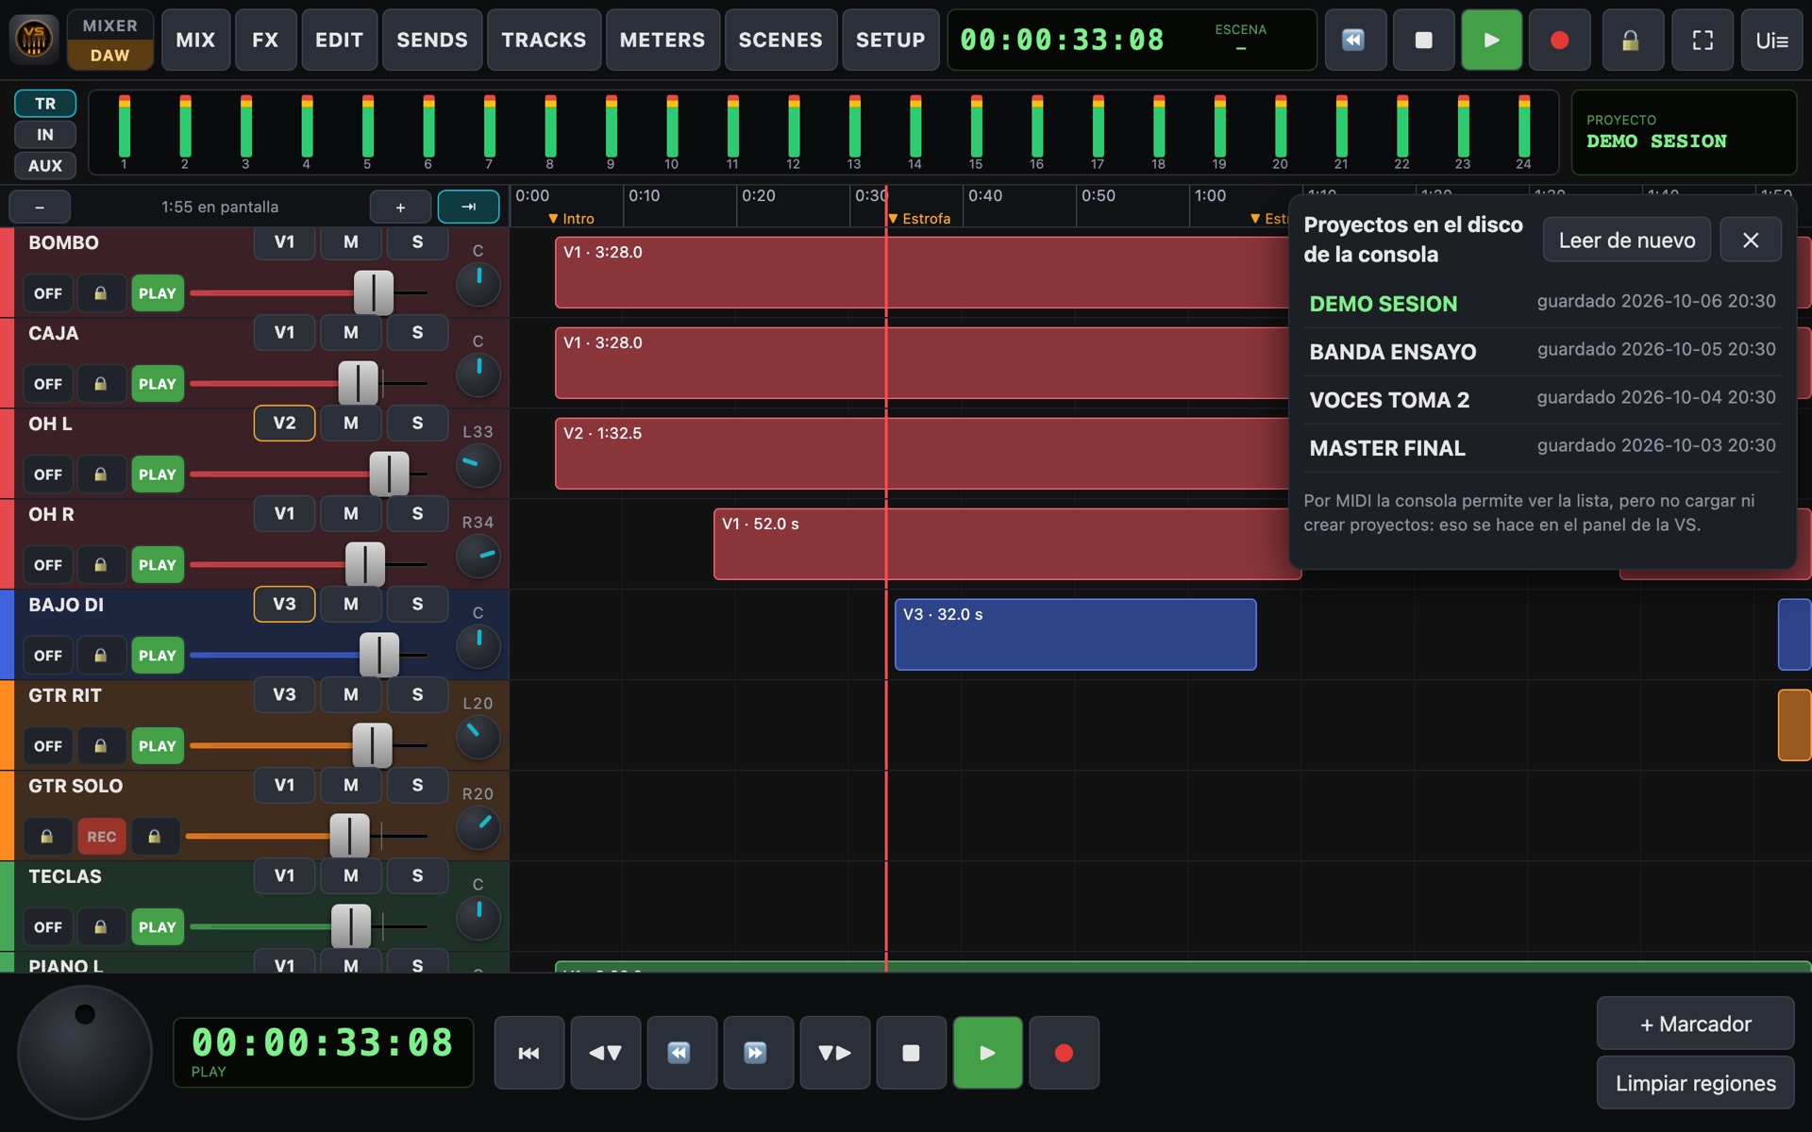Open the SENDS tab
This screenshot has height=1132, width=1812.
pyautogui.click(x=432, y=40)
